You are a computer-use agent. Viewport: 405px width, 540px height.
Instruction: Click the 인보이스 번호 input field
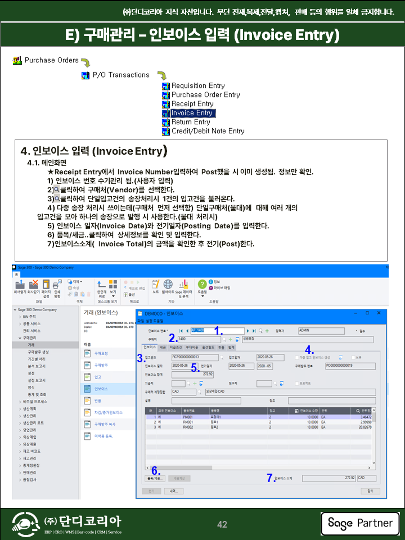pos(217,331)
